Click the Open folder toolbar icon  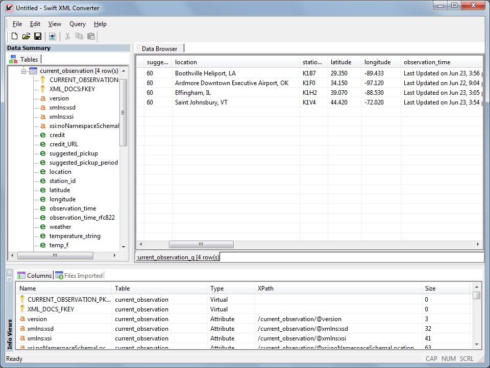coord(26,36)
